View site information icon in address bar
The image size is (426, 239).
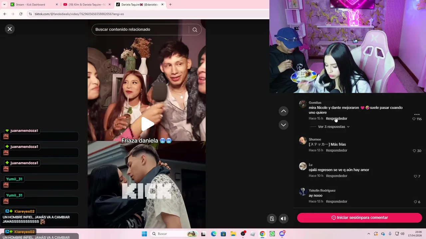[x=30, y=14]
